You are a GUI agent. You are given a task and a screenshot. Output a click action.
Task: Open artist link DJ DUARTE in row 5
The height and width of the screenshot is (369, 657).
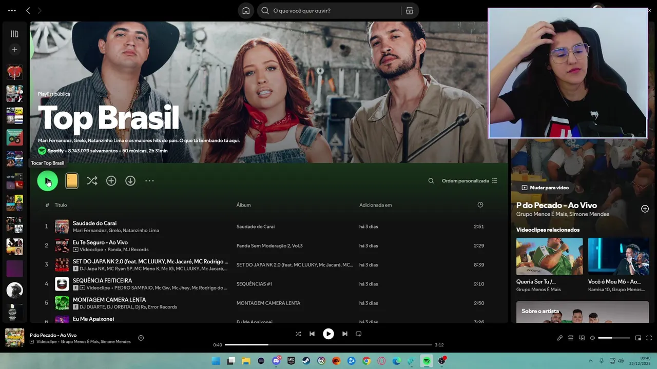(x=92, y=307)
